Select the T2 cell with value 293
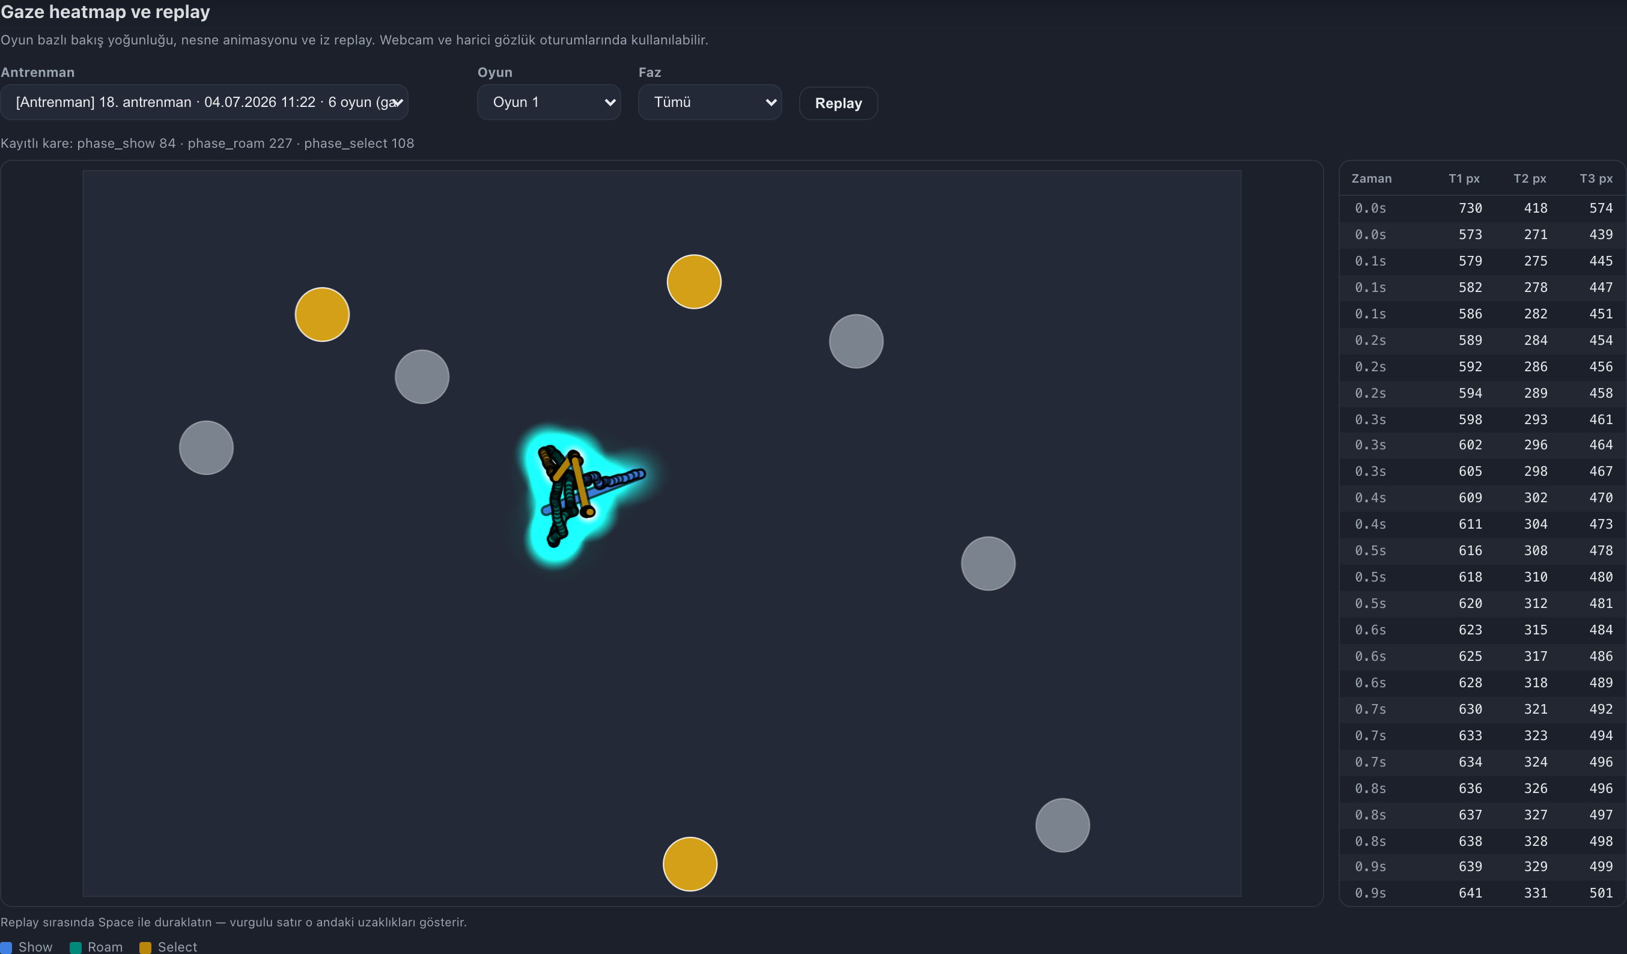 click(x=1535, y=419)
